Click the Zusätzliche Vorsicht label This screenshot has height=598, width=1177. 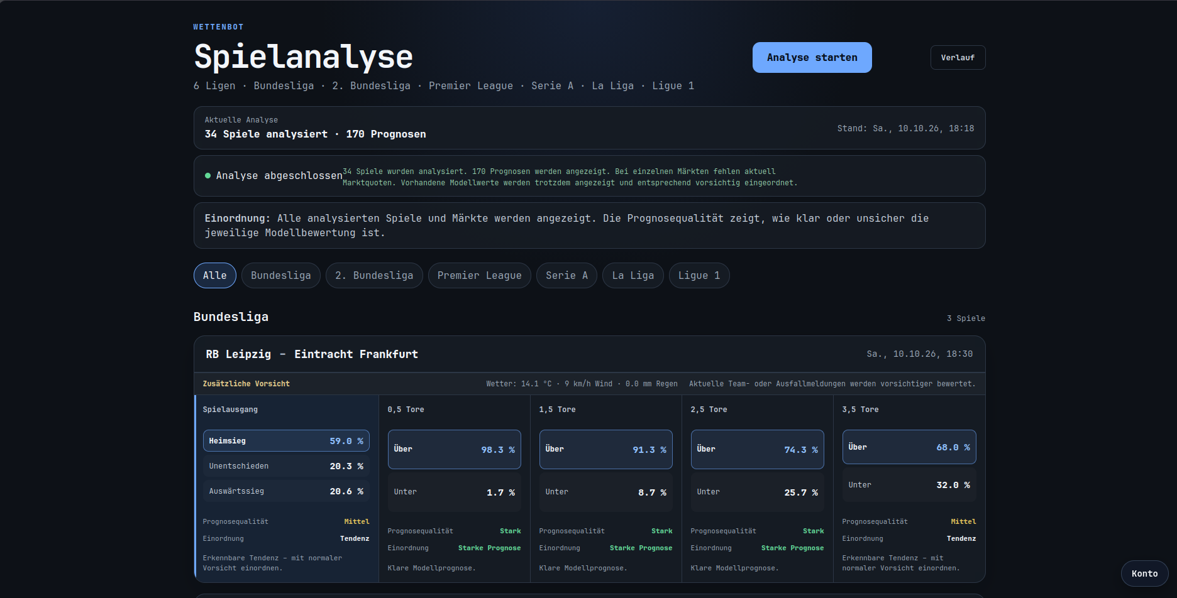pyautogui.click(x=246, y=383)
